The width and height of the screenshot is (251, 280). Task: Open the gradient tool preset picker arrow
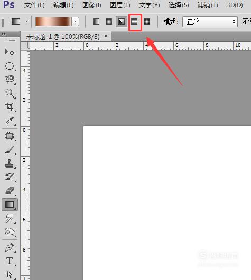pyautogui.click(x=26, y=22)
